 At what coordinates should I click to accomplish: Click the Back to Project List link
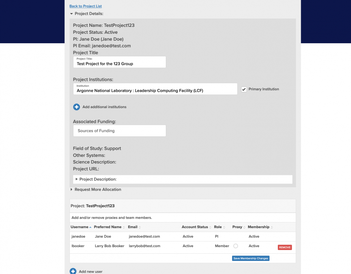pos(85,6)
